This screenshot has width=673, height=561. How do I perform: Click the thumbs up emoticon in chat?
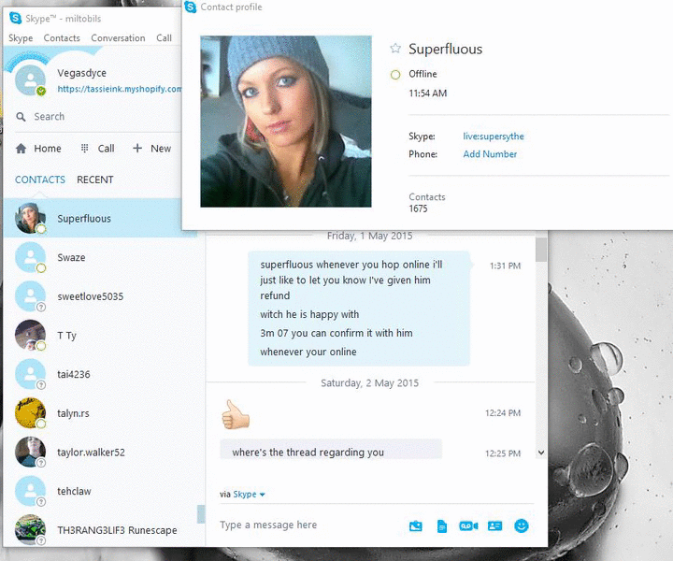click(x=236, y=414)
